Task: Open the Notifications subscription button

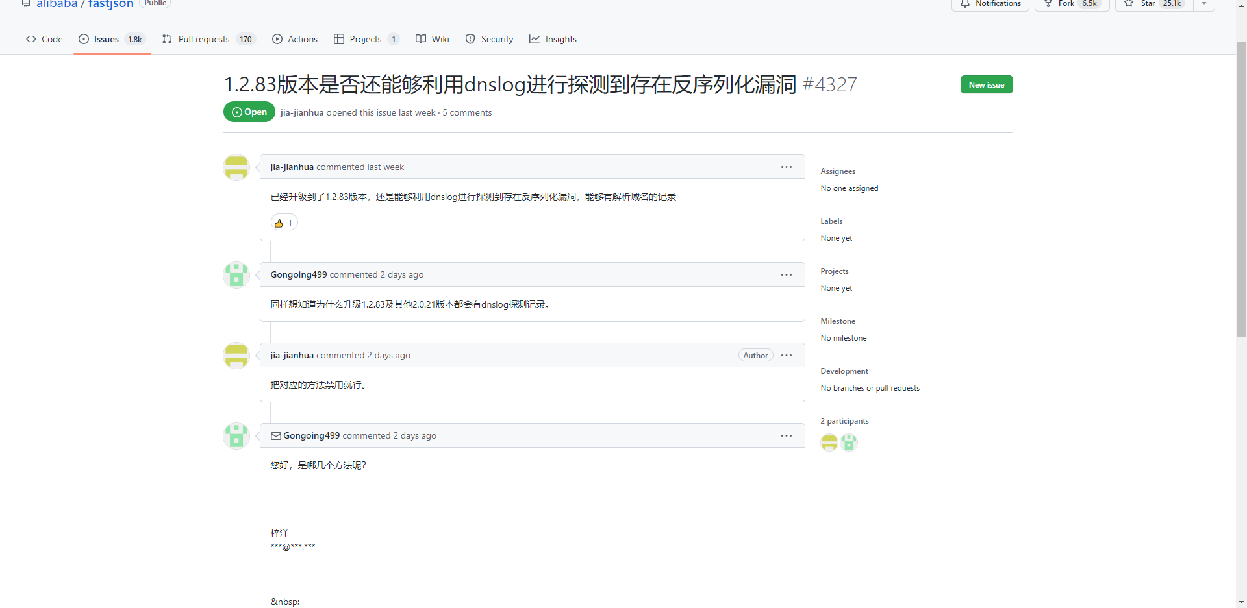Action: [990, 4]
